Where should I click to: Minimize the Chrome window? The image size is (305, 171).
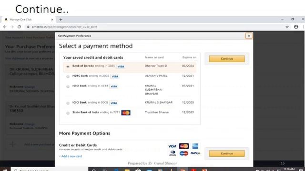pos(282,19)
